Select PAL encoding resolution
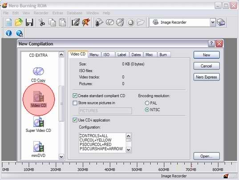Screen dimensions: 239x180 click(147, 103)
